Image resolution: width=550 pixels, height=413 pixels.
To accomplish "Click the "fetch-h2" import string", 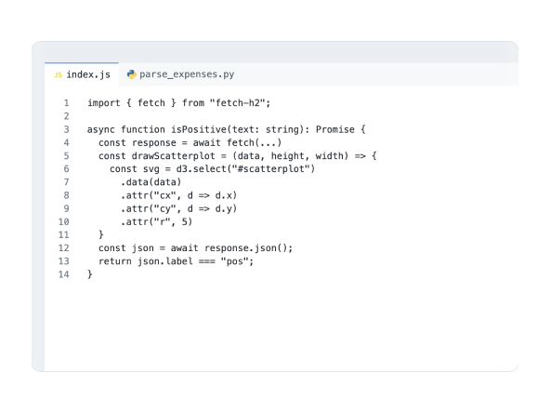I will pos(241,103).
